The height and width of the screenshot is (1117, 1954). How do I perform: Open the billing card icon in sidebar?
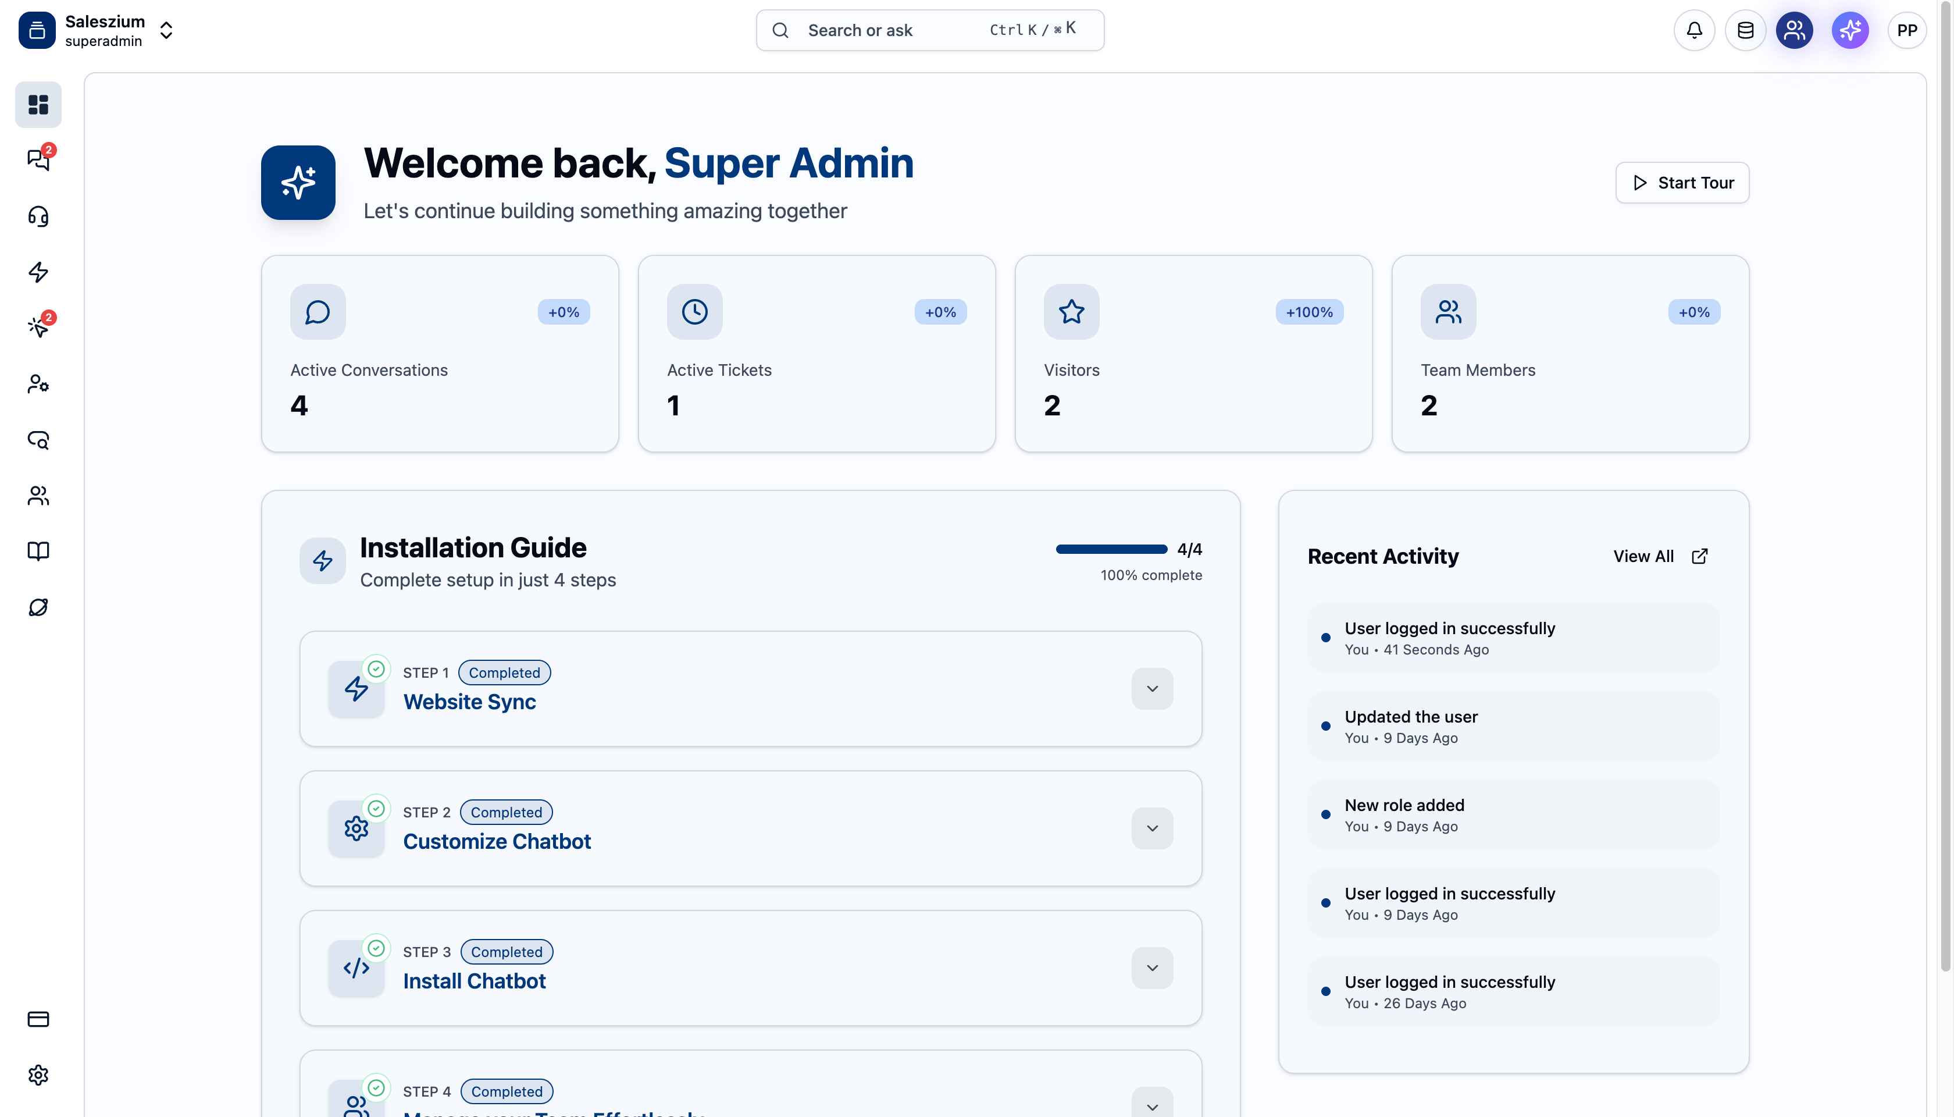[x=38, y=1019]
